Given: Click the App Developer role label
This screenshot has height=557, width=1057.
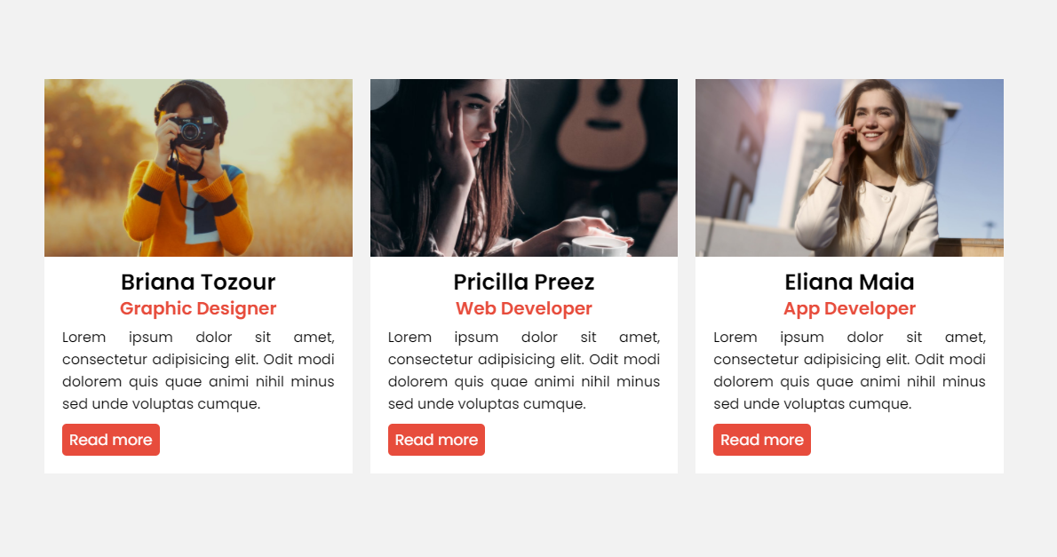Looking at the screenshot, I should click(849, 309).
